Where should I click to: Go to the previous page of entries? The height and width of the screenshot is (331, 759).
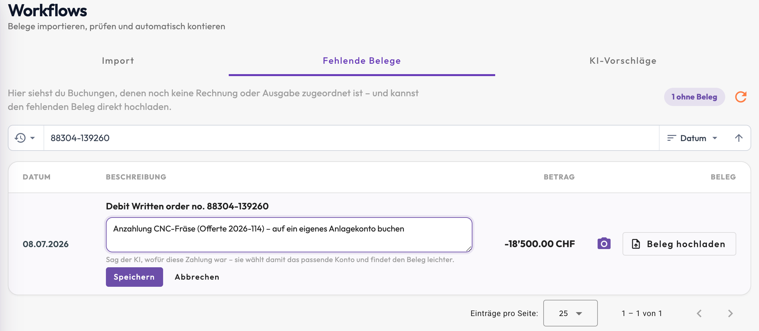point(699,313)
